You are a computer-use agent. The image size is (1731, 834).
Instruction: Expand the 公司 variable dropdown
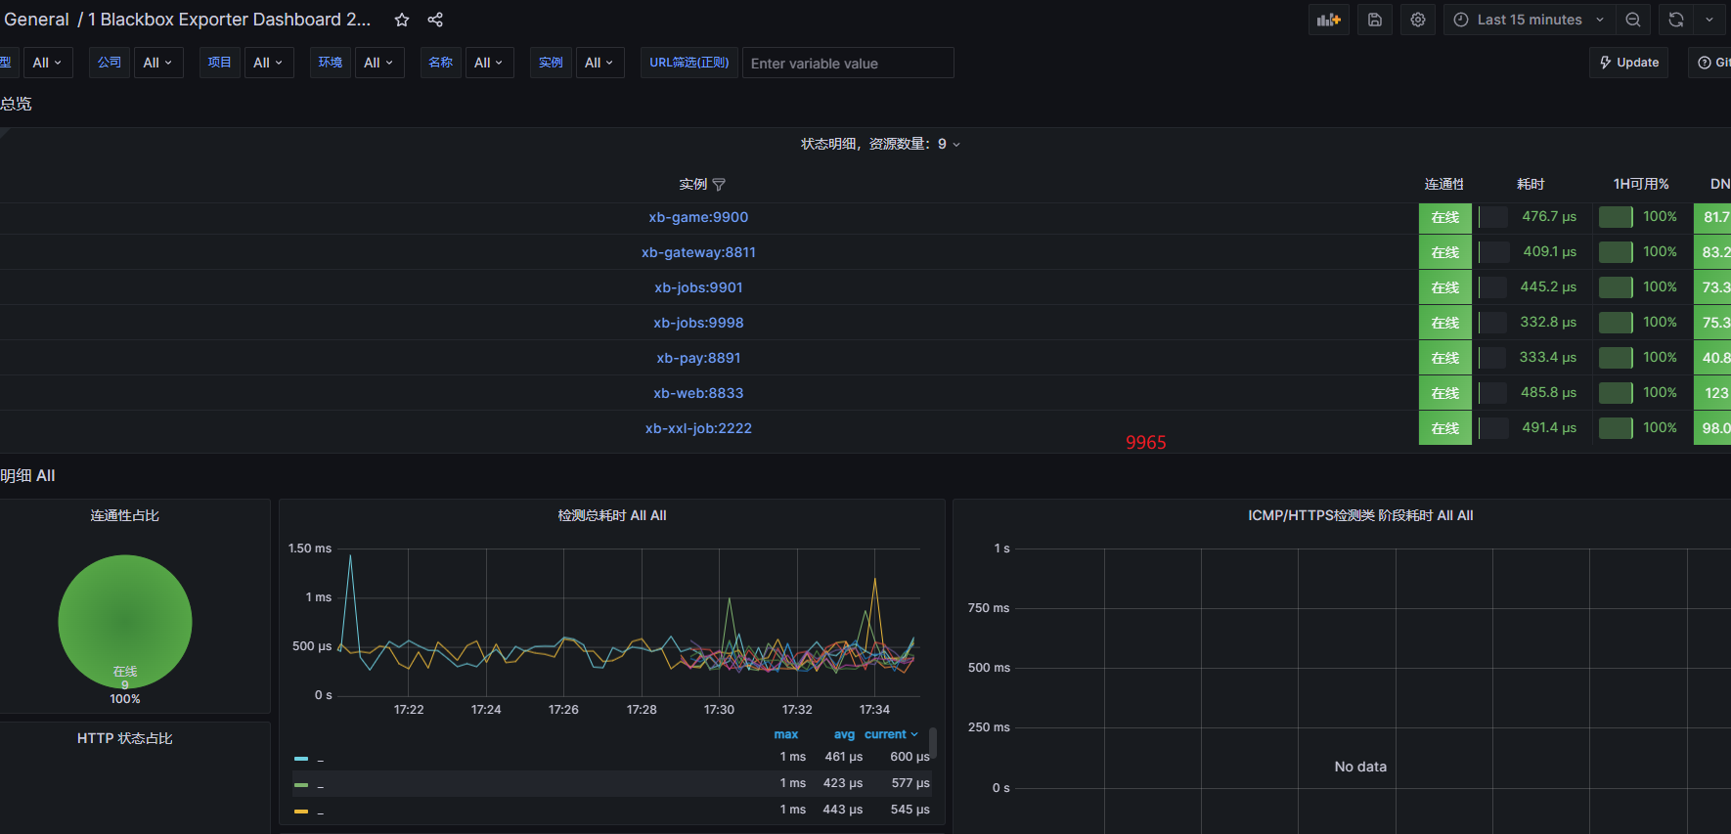(157, 63)
